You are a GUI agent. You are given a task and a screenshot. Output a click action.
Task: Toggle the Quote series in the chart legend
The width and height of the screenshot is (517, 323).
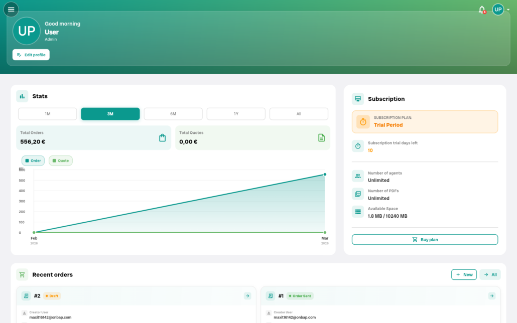click(60, 160)
